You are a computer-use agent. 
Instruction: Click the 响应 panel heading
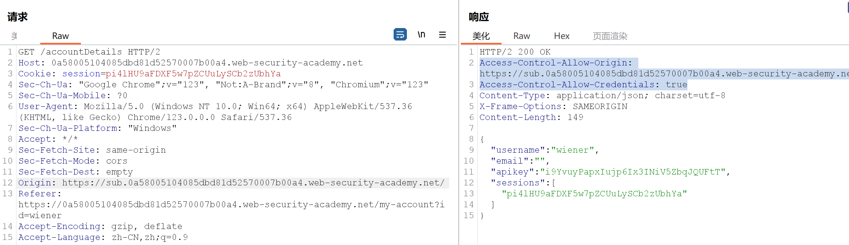point(479,17)
